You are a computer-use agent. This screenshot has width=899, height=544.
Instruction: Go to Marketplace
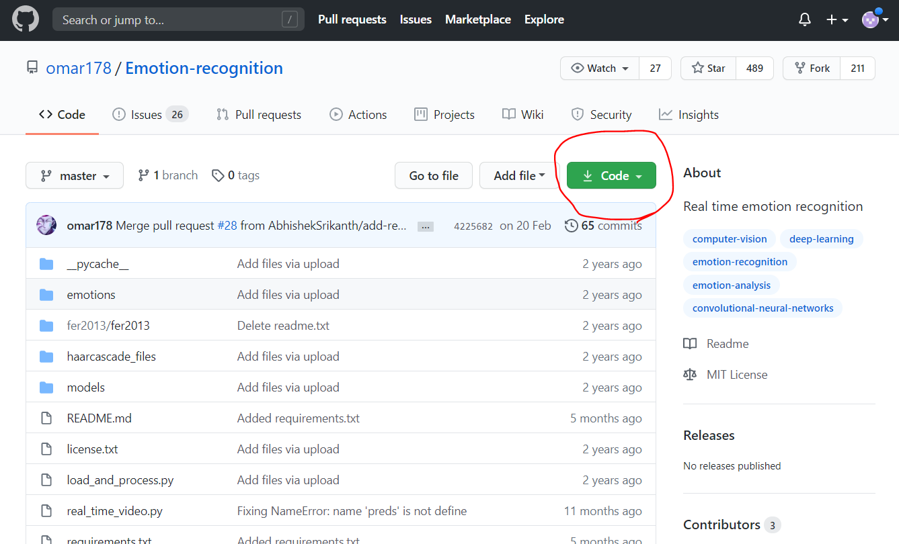[x=478, y=19]
